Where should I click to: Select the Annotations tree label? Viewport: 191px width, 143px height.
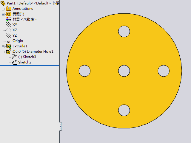pyautogui.click(x=23, y=9)
